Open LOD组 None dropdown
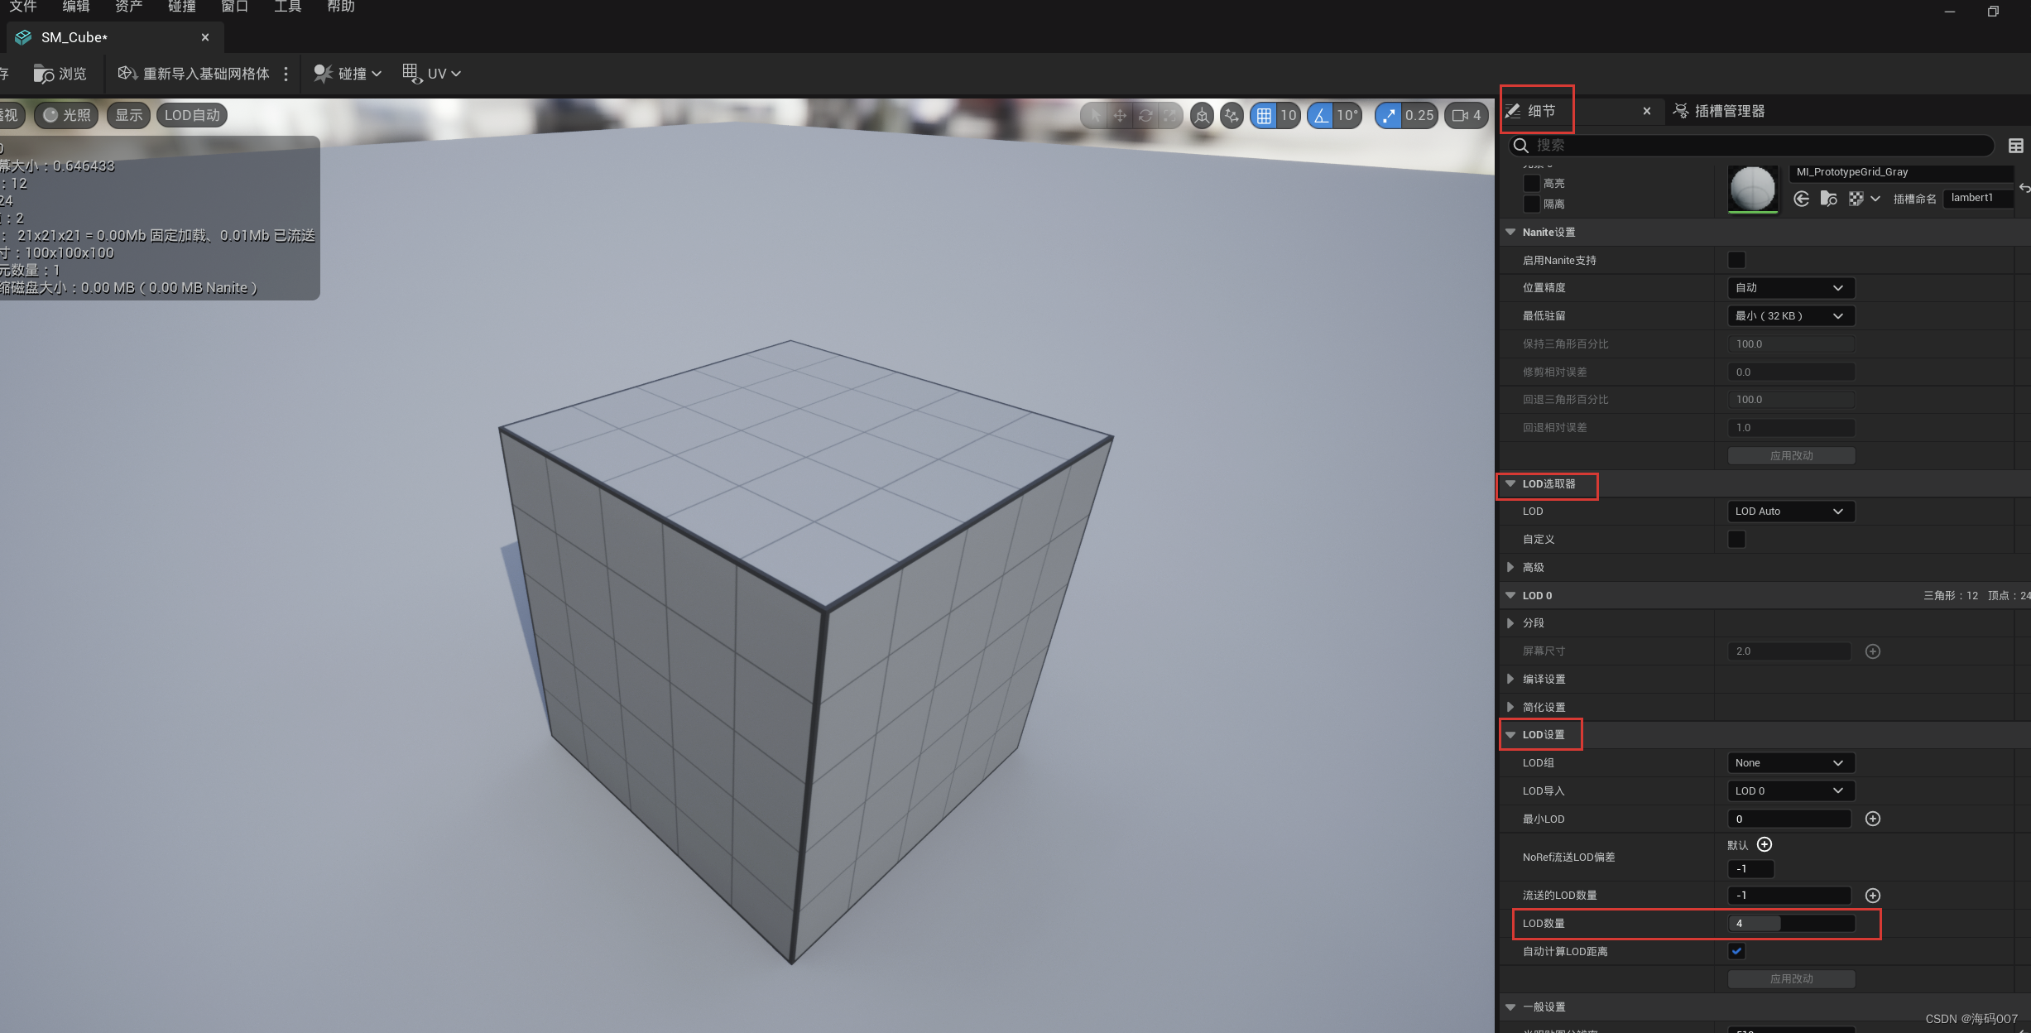The image size is (2031, 1033). click(x=1790, y=763)
